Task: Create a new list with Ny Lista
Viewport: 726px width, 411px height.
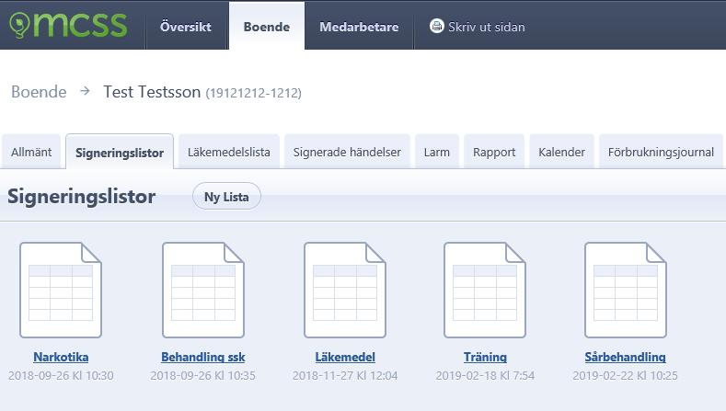Action: 226,196
